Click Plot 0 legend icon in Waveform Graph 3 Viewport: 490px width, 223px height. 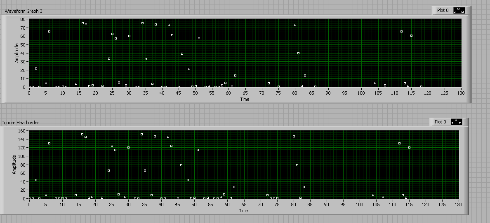(x=459, y=10)
